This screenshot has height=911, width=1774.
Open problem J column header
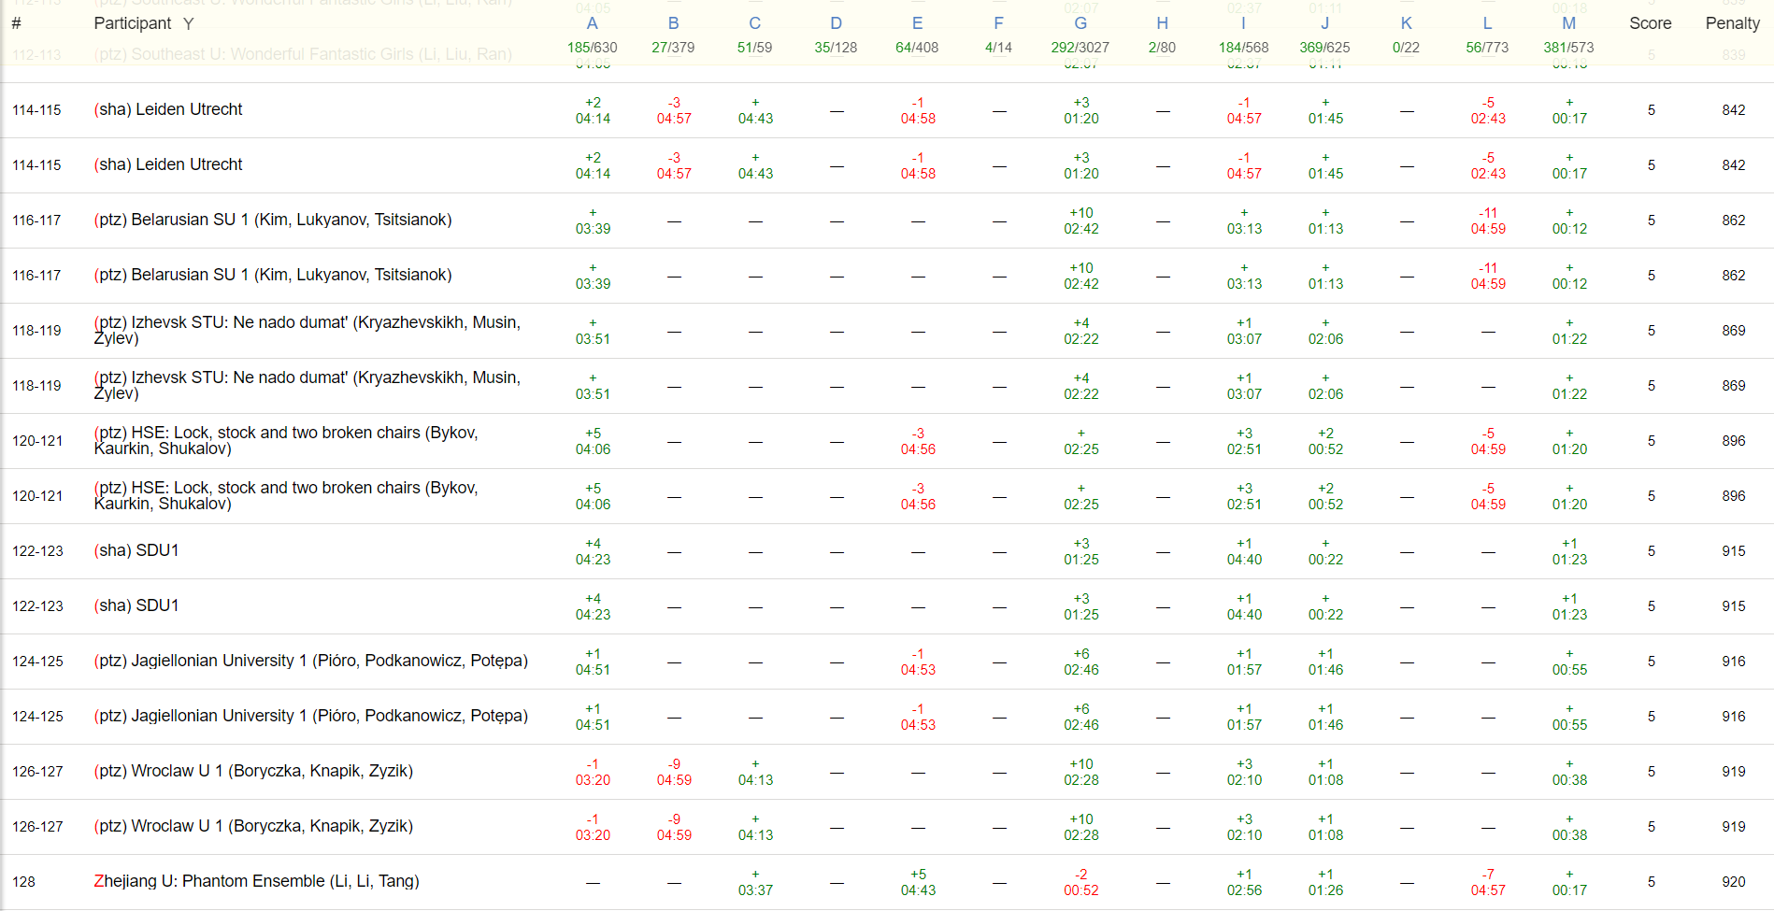click(x=1324, y=24)
